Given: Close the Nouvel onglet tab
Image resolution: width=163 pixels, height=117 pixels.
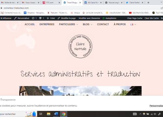Looking at the screenshot, I should pos(122,3).
